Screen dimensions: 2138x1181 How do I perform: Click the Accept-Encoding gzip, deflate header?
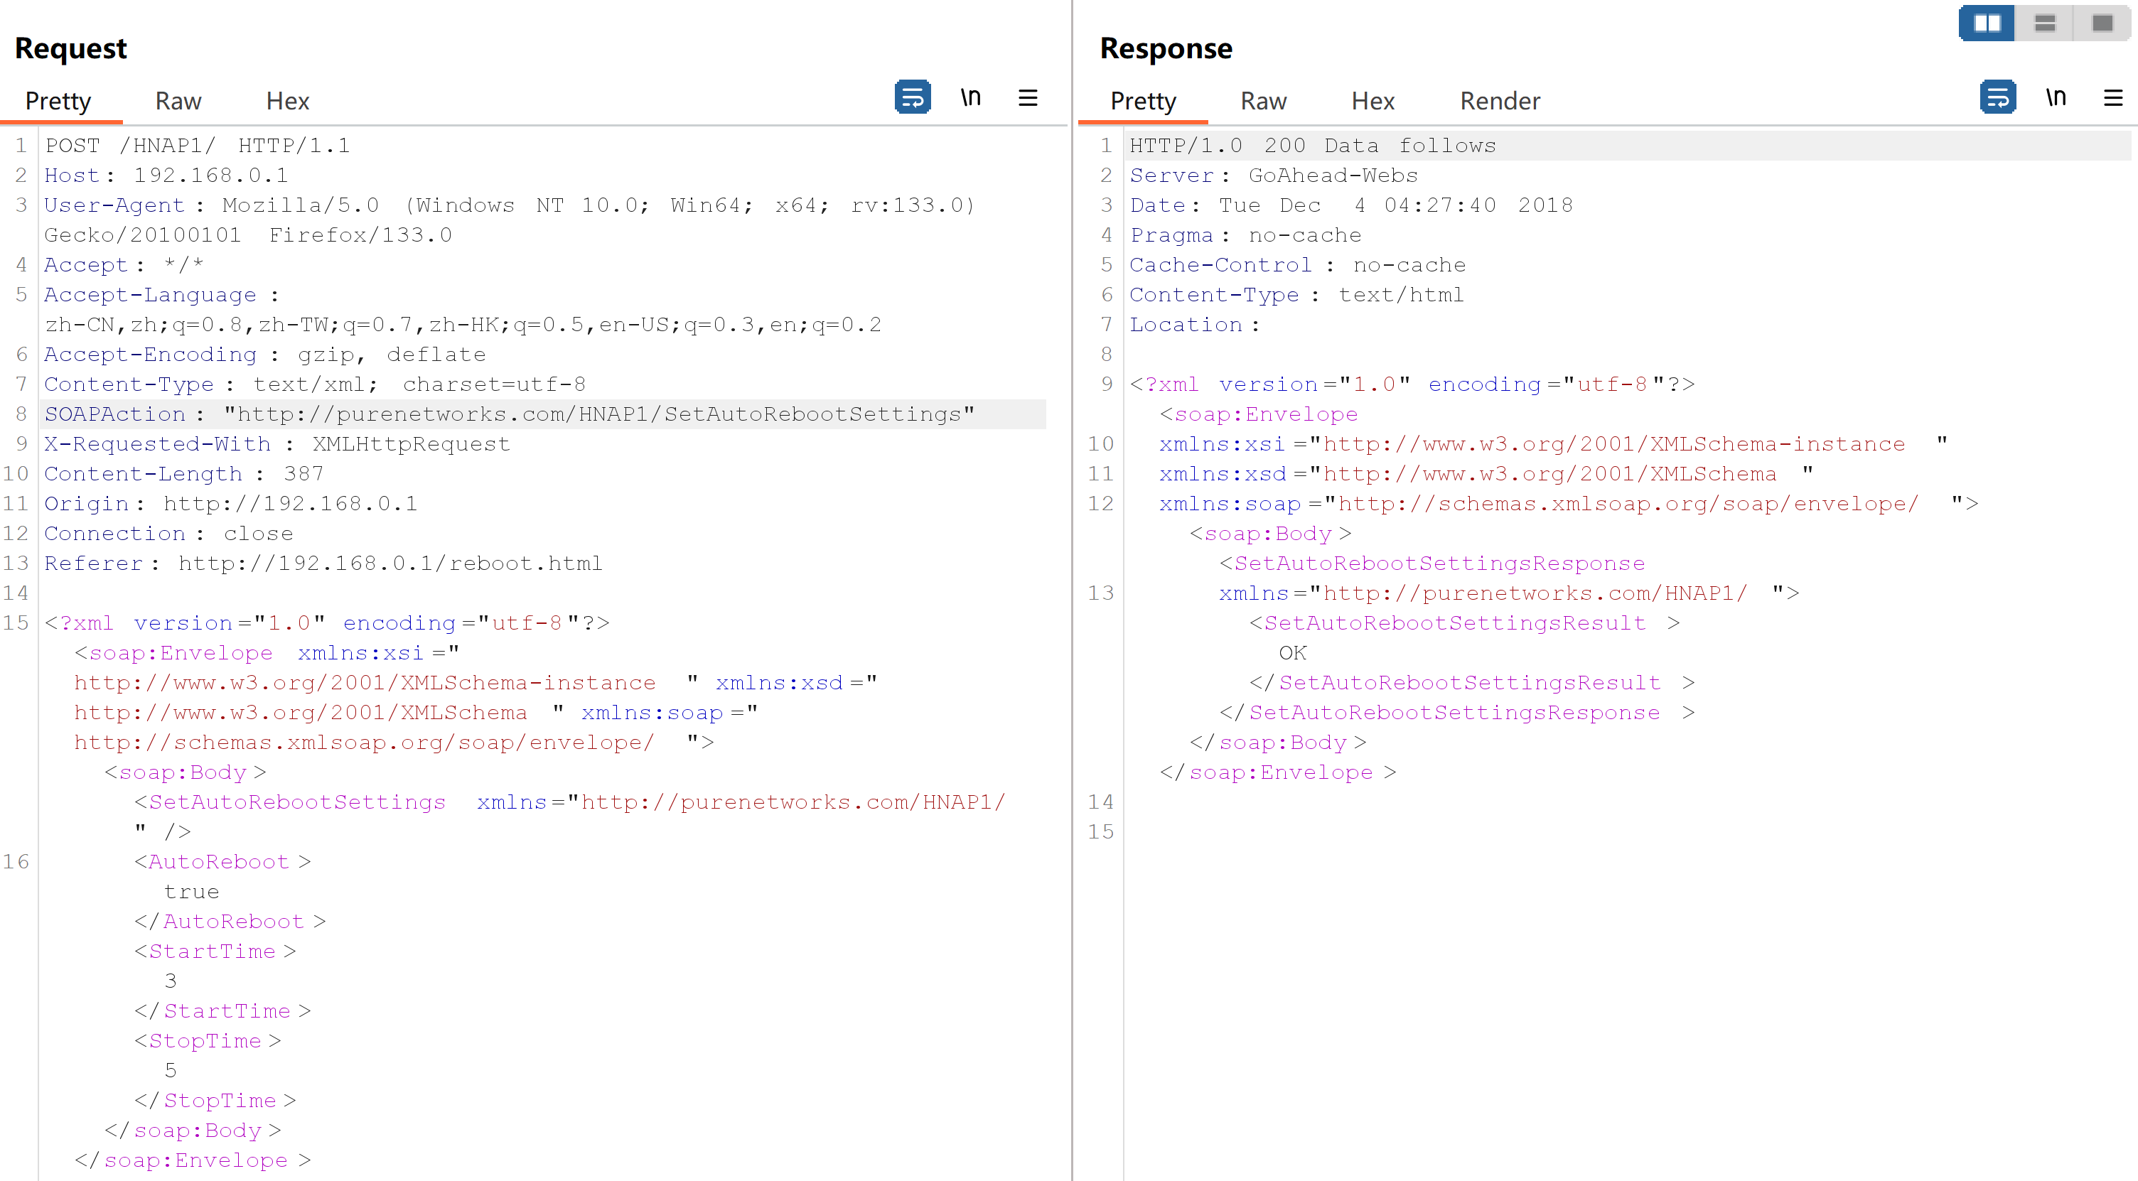pyautogui.click(x=264, y=355)
